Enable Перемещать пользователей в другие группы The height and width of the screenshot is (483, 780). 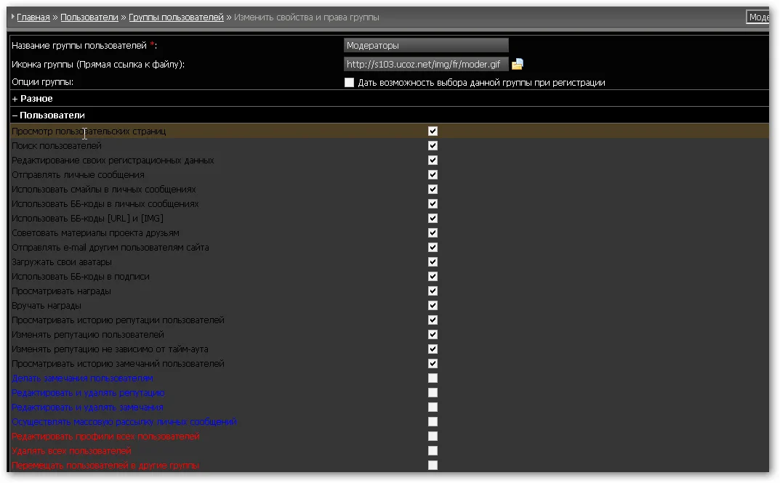[433, 465]
